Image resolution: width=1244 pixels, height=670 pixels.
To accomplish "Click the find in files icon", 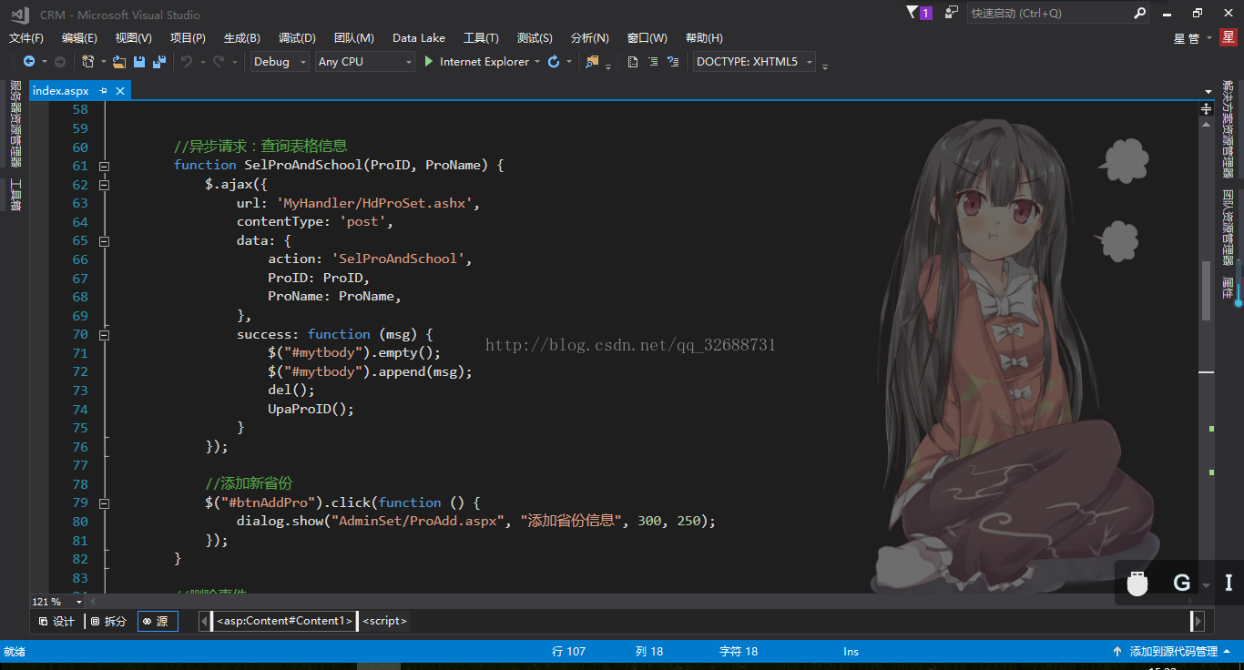I will coord(593,62).
